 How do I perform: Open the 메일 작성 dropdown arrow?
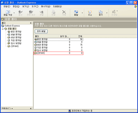pyautogui.click(x=14, y=13)
